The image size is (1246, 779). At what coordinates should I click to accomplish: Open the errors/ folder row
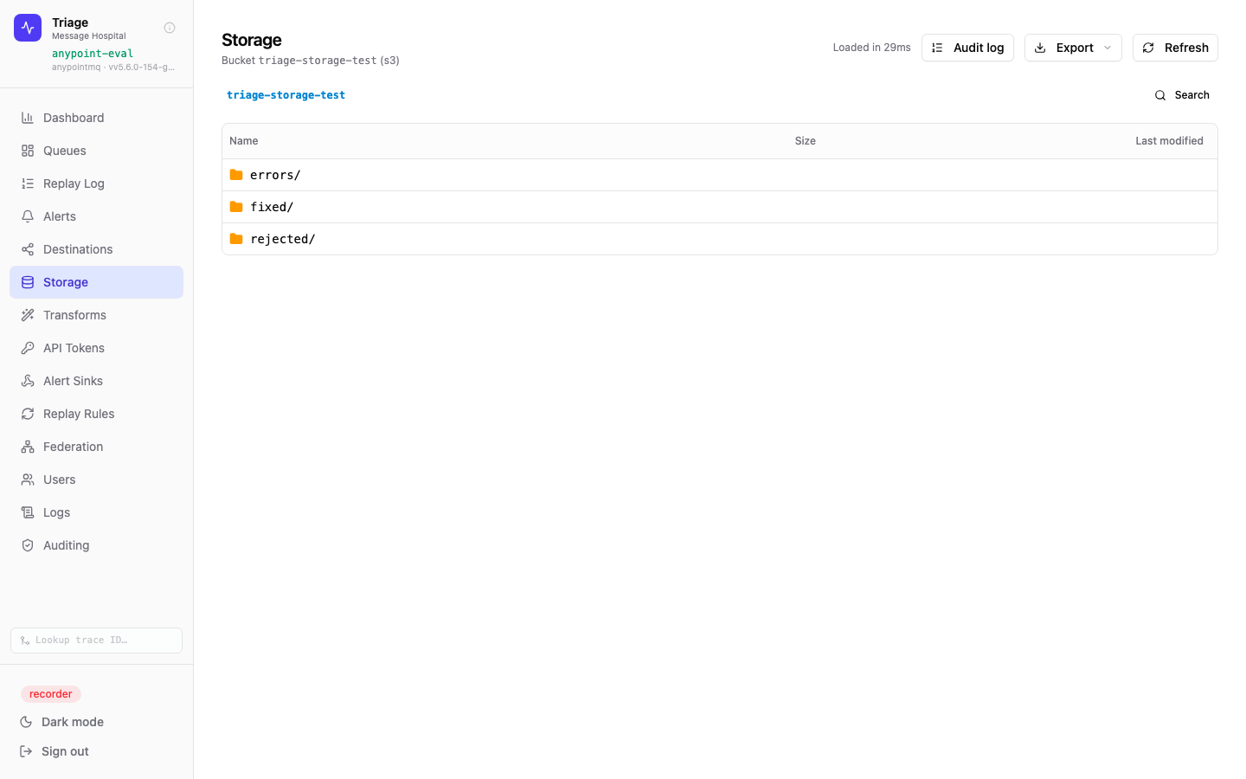720,175
